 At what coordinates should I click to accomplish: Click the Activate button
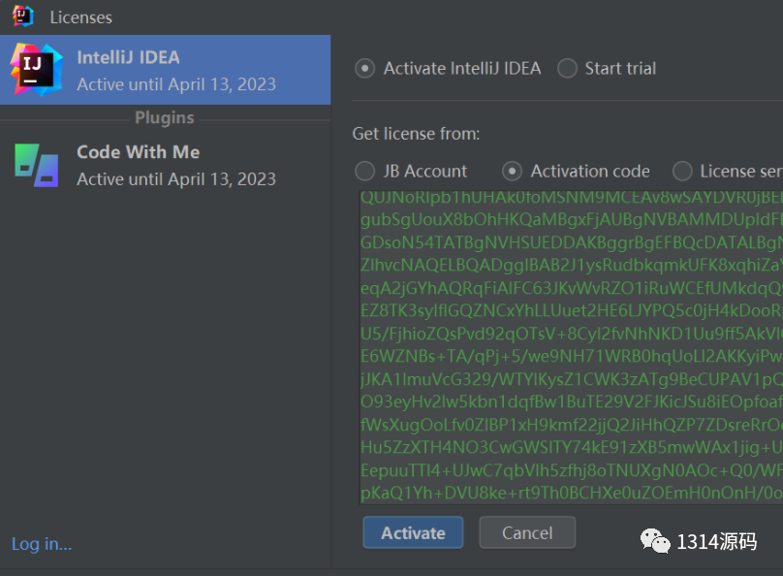(x=413, y=532)
